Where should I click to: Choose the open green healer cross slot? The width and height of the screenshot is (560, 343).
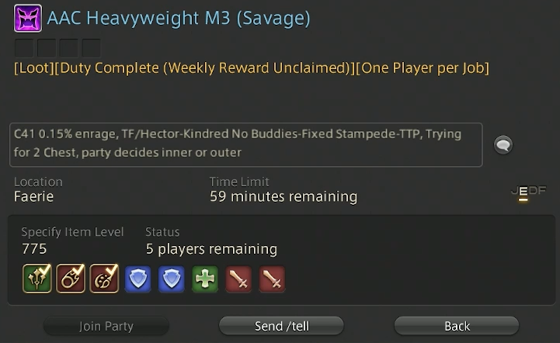pyautogui.click(x=205, y=279)
